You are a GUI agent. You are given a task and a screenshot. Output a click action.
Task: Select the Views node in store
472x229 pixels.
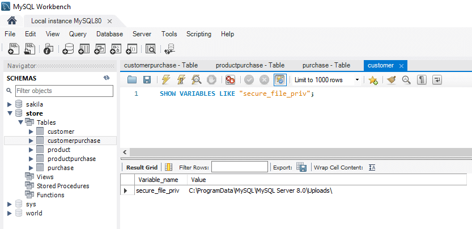[x=45, y=177]
